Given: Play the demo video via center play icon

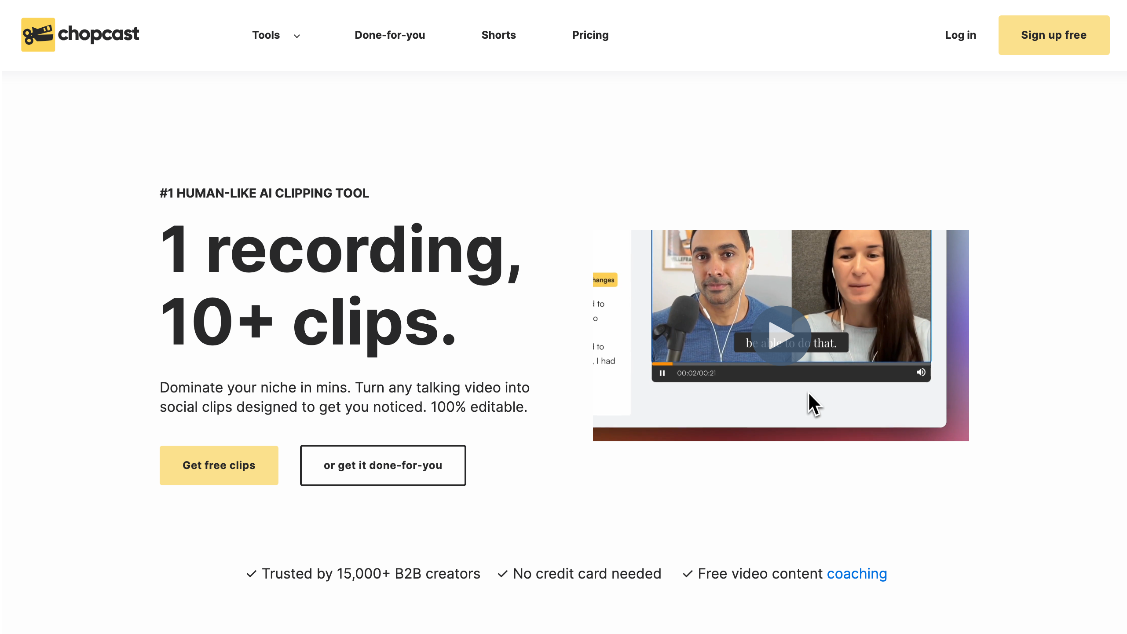Looking at the screenshot, I should [781, 335].
